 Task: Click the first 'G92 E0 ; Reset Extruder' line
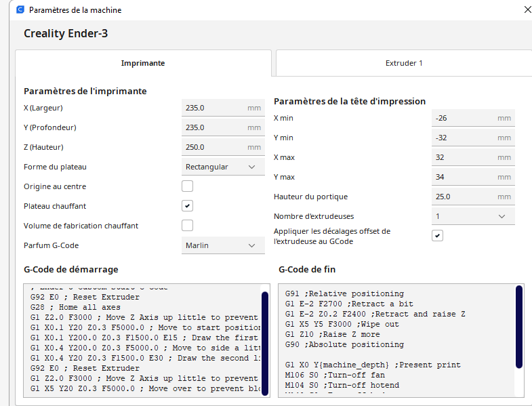85,297
